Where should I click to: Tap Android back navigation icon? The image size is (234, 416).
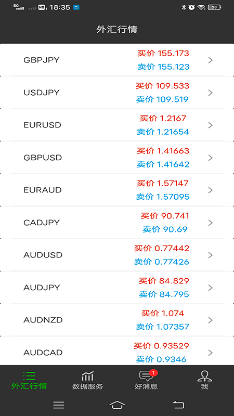coord(178,405)
